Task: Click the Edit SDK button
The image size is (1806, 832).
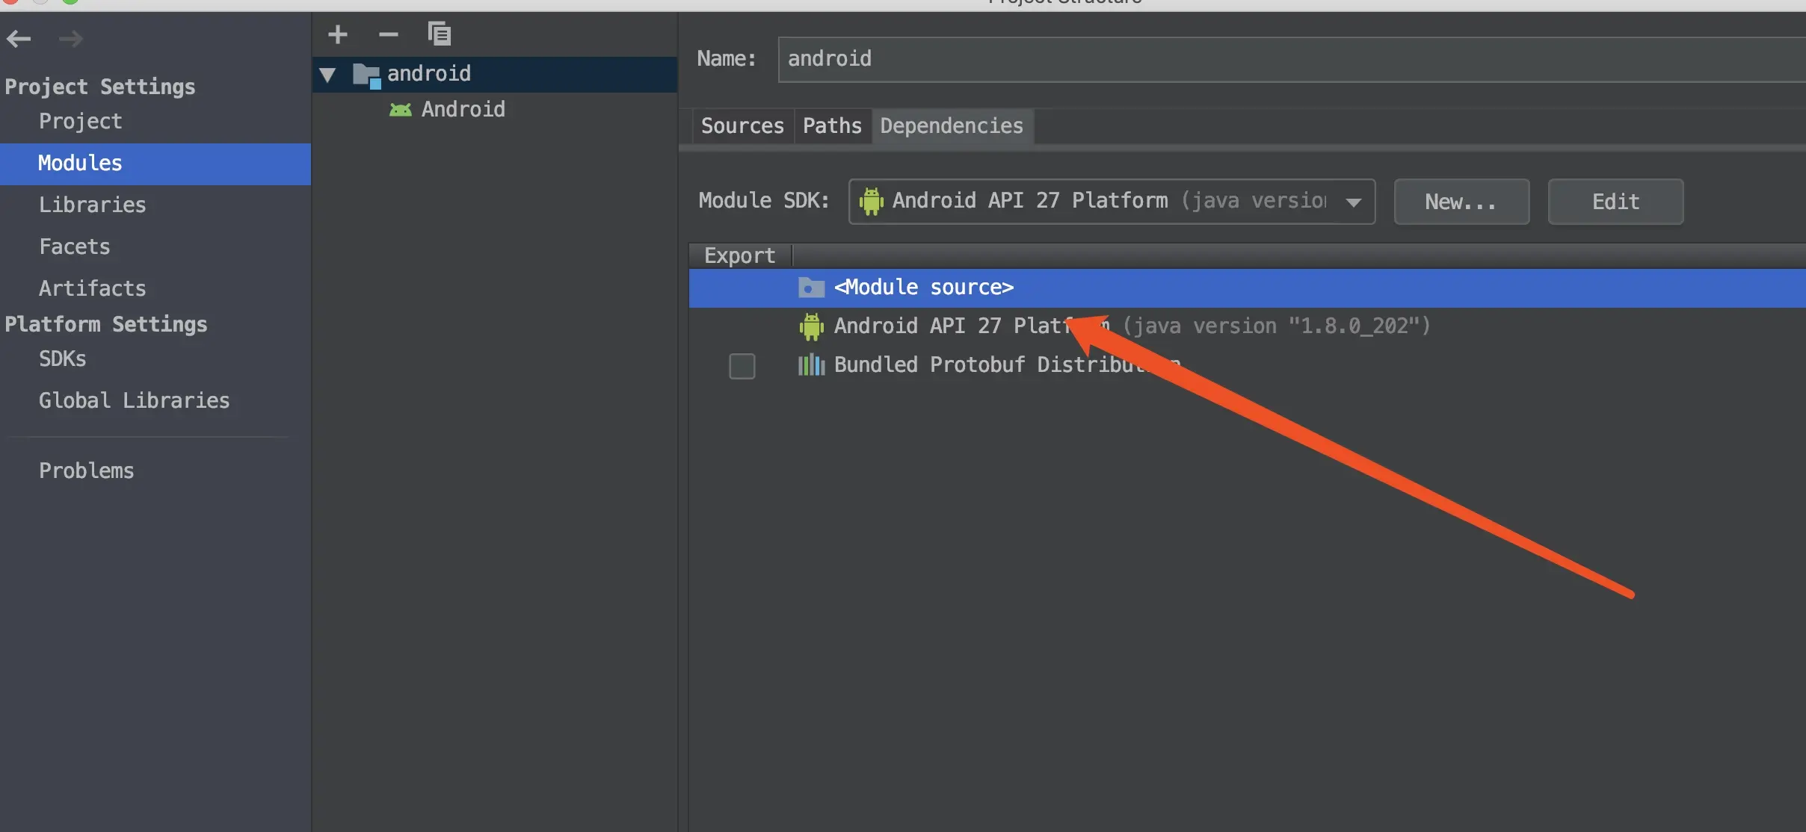Action: pyautogui.click(x=1615, y=202)
